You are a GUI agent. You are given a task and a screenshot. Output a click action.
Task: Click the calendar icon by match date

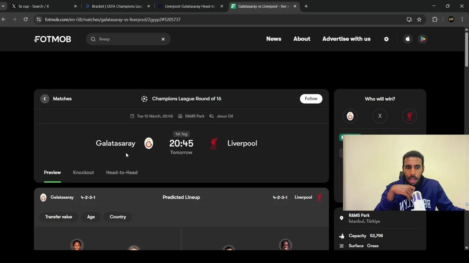[x=132, y=116]
